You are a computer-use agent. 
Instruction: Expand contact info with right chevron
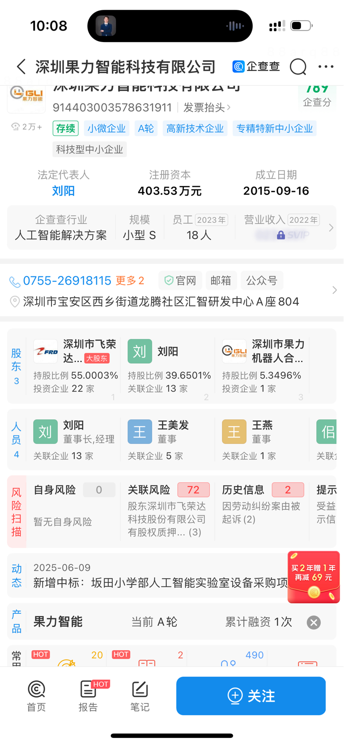(334, 290)
